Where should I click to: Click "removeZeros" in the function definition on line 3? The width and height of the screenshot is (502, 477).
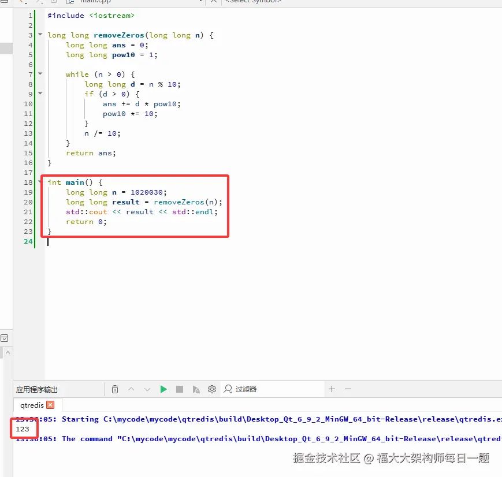[119, 35]
